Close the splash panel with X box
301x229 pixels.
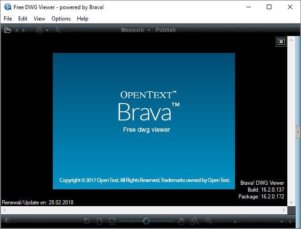281,42
